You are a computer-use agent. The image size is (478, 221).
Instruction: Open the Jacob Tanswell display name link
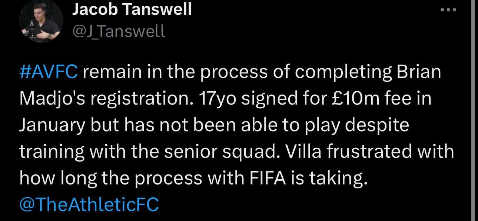pyautogui.click(x=132, y=9)
